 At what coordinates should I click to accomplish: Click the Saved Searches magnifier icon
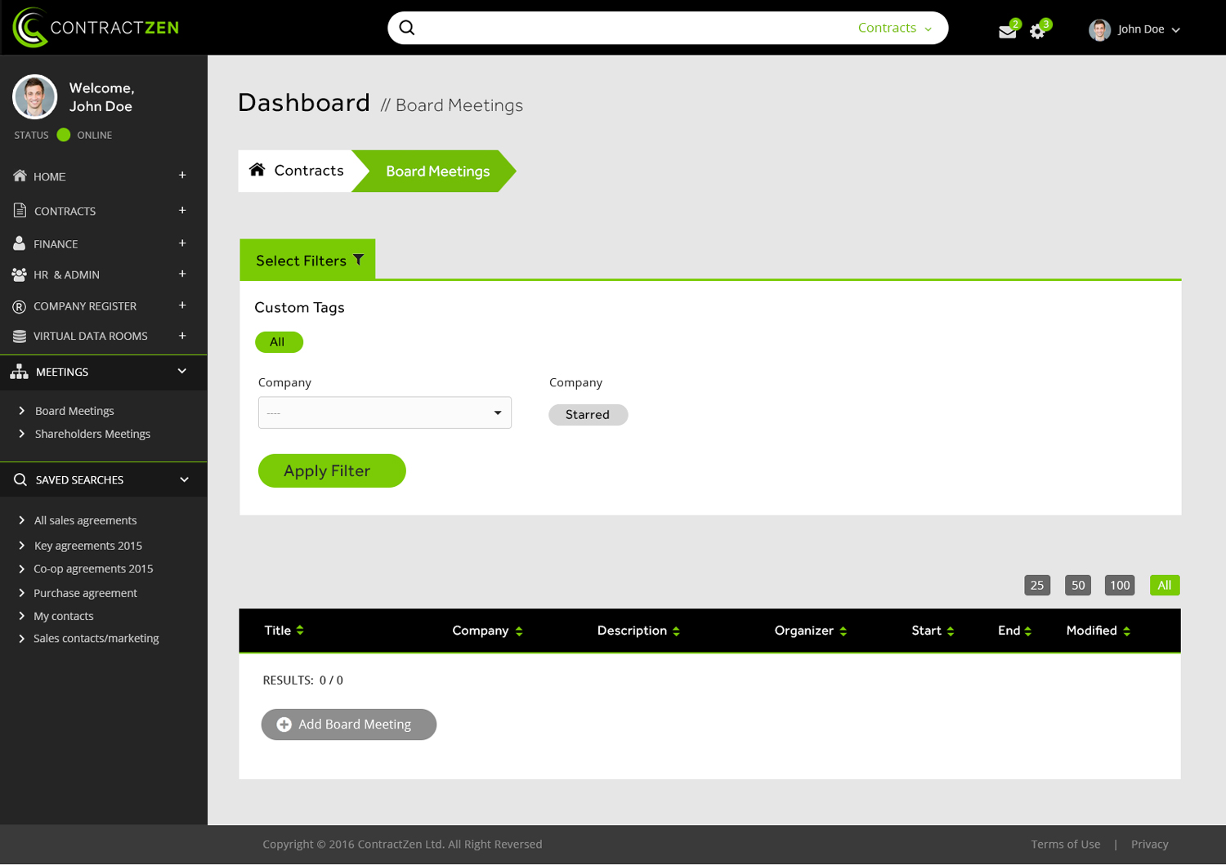20,479
